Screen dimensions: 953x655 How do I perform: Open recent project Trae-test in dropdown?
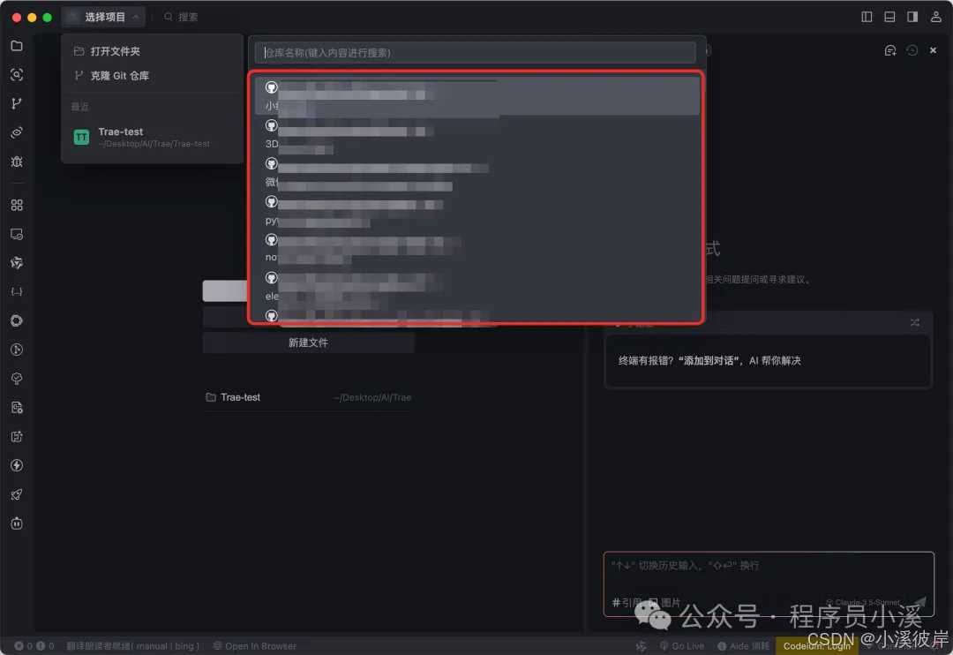pos(152,137)
